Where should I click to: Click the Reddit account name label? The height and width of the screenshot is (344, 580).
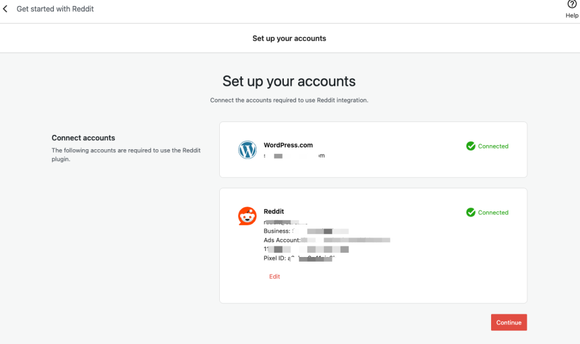click(x=274, y=211)
